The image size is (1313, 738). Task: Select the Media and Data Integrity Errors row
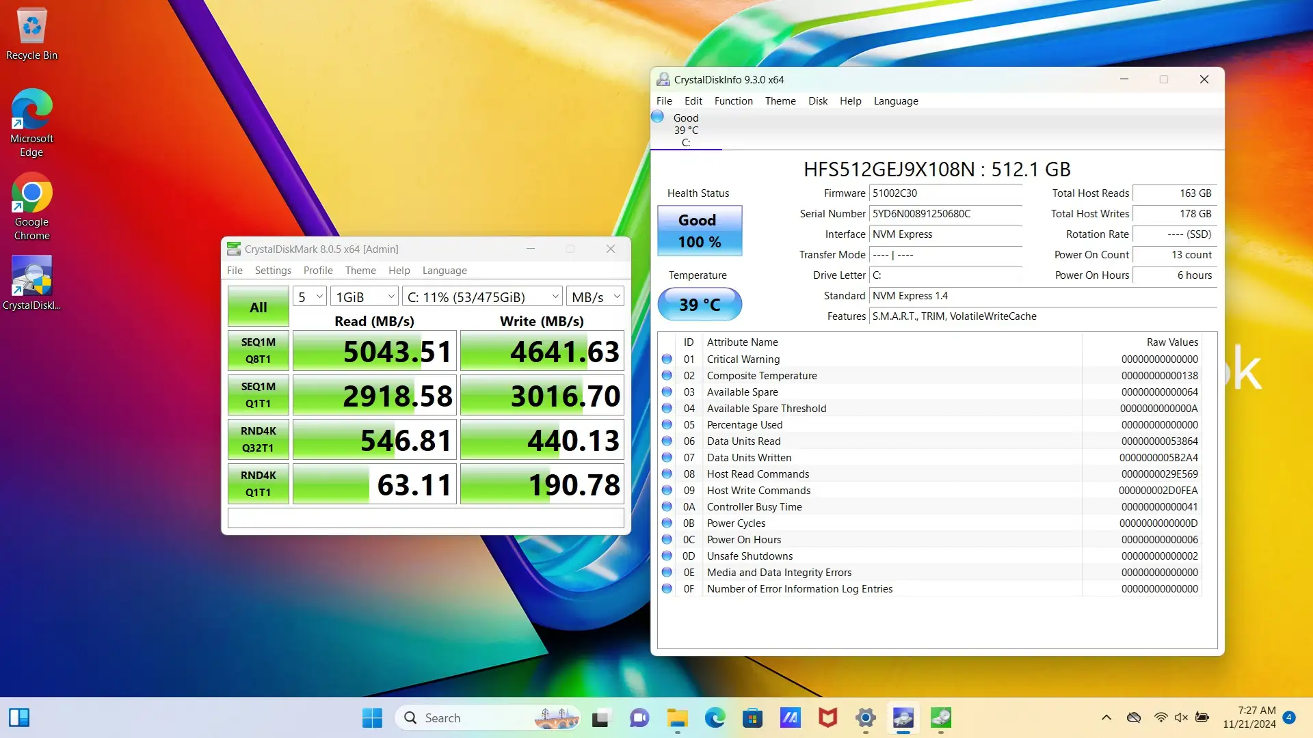tap(930, 572)
